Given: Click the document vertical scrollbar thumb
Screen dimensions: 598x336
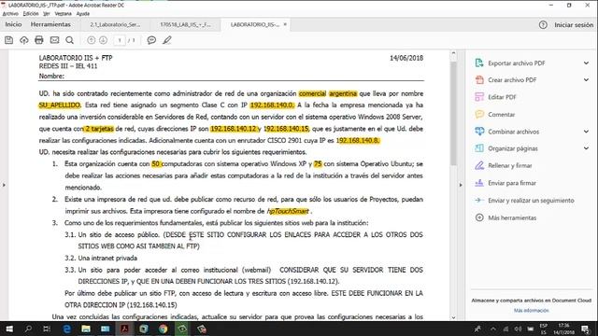Looking at the screenshot, I should (453, 113).
